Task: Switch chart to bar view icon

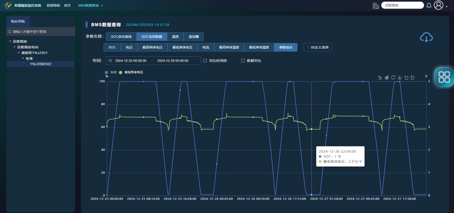Action: click(387, 77)
